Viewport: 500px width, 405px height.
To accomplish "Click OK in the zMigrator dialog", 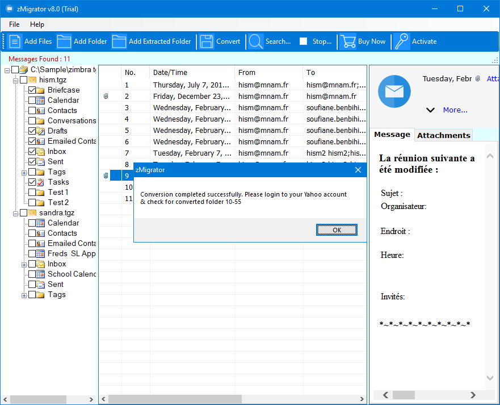I will [337, 230].
